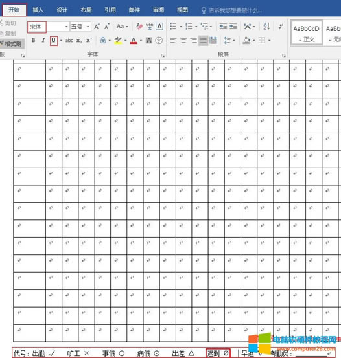Open Clipboard pane launcher
The height and width of the screenshot is (358, 341).
[x=23, y=55]
